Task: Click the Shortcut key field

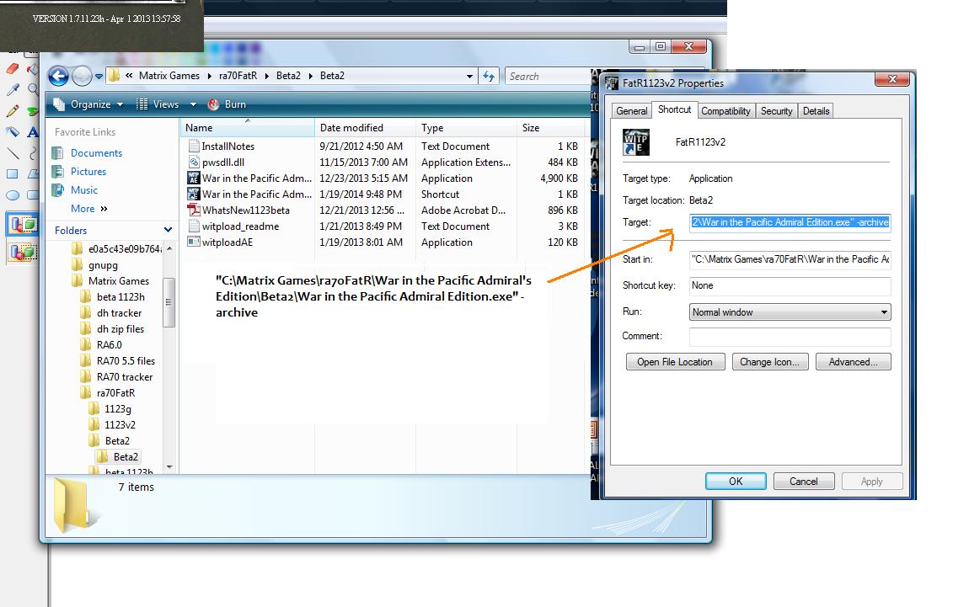Action: click(790, 286)
